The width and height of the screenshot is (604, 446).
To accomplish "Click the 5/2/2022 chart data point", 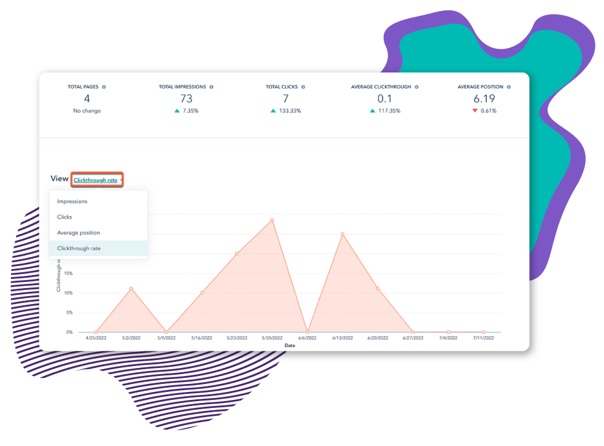I will click(131, 288).
